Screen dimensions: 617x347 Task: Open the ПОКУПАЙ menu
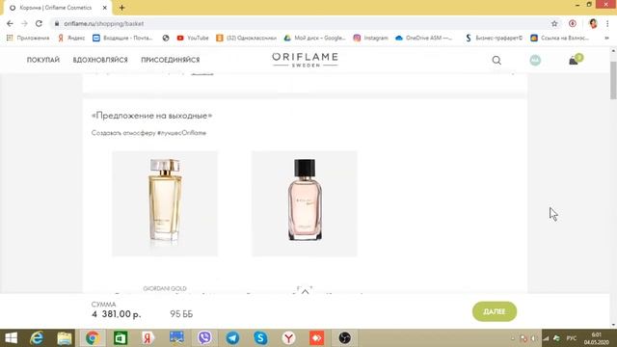[x=43, y=60]
